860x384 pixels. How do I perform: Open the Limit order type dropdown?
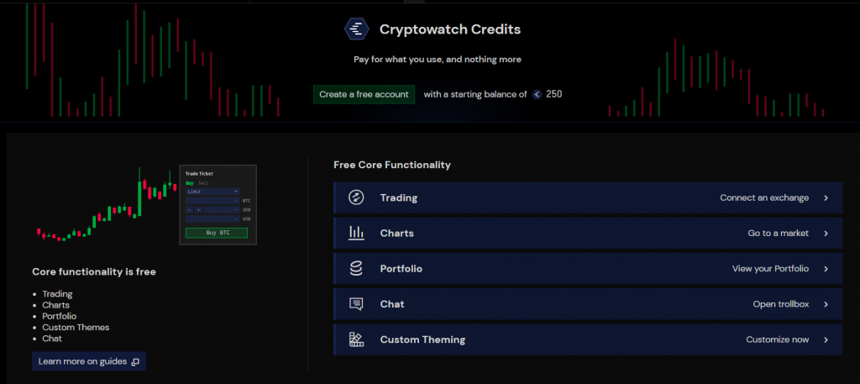(x=212, y=192)
